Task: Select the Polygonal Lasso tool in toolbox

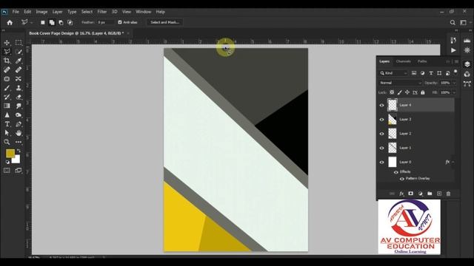Action: pyautogui.click(x=7, y=52)
